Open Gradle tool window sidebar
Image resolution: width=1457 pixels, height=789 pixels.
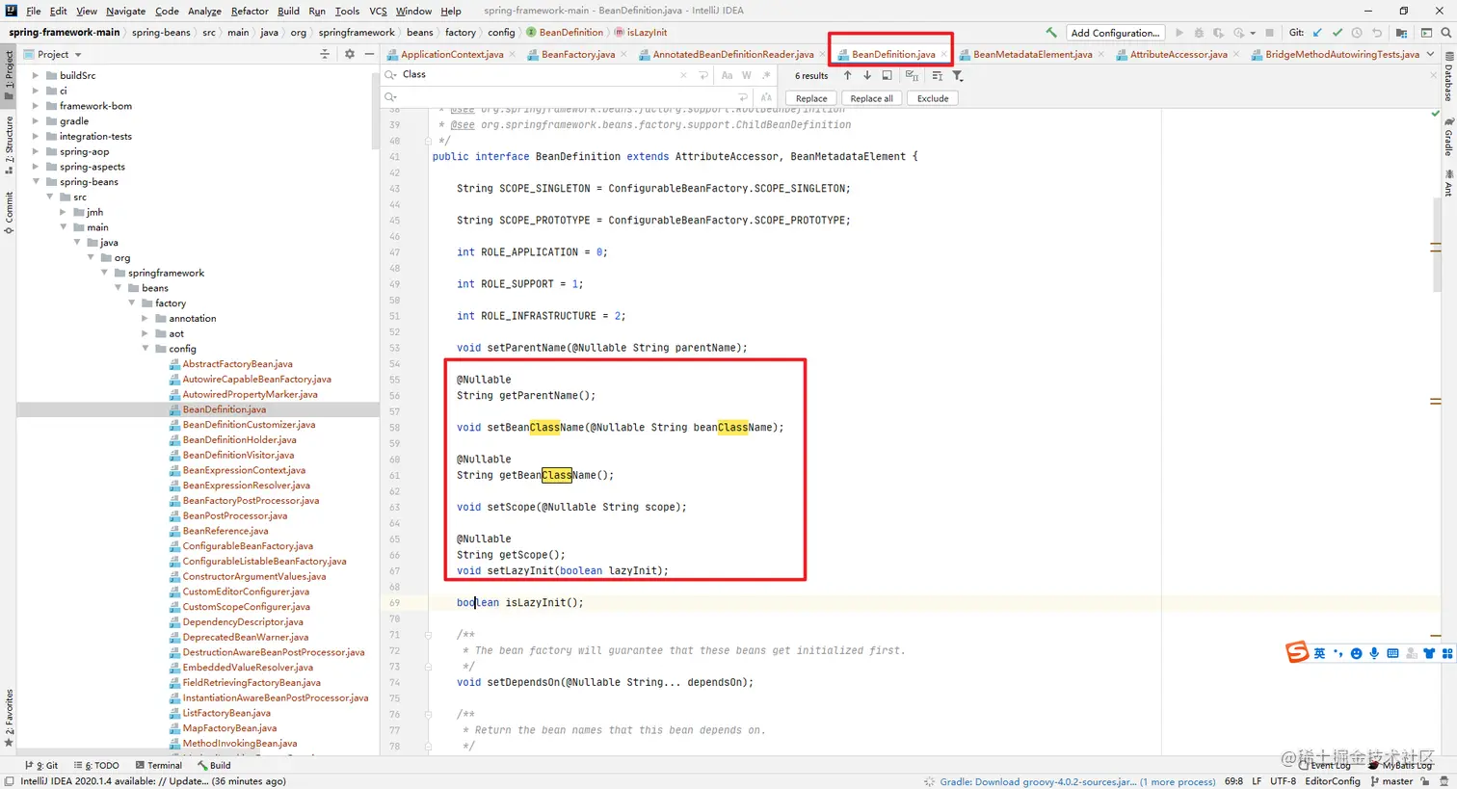(x=1448, y=137)
